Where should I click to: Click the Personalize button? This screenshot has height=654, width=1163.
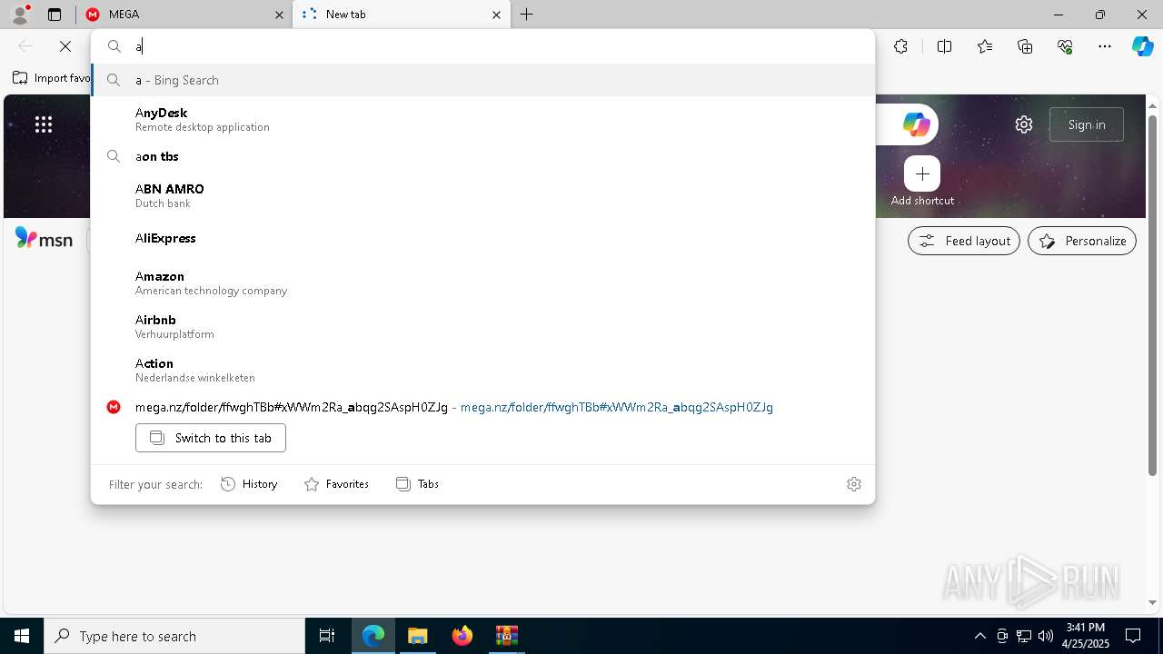[x=1082, y=241]
